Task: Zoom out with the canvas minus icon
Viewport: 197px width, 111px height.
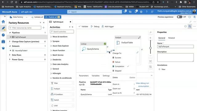Action: pyautogui.click(x=151, y=56)
